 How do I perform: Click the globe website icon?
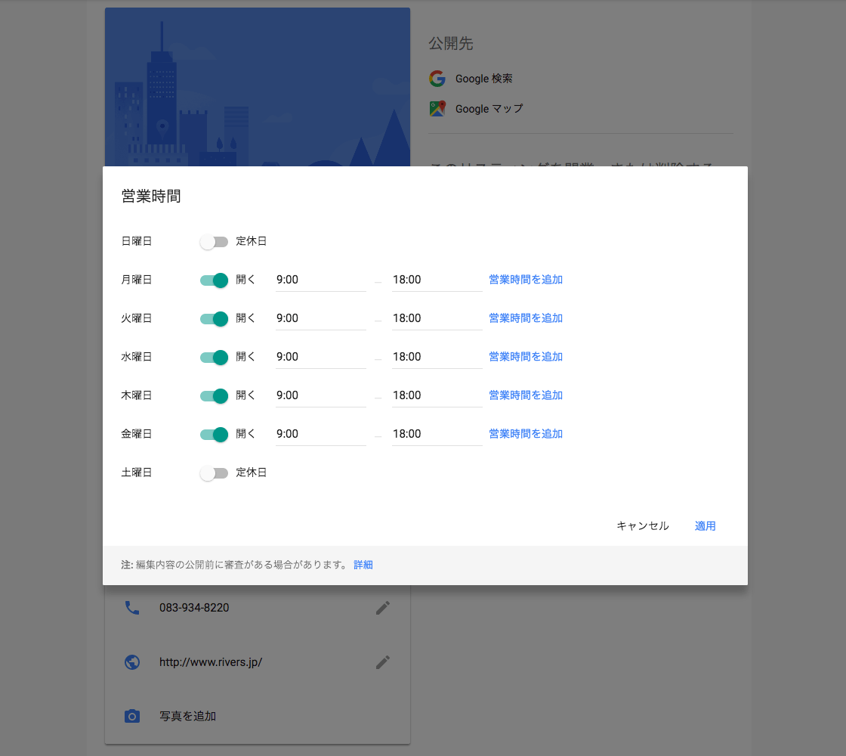pos(132,662)
